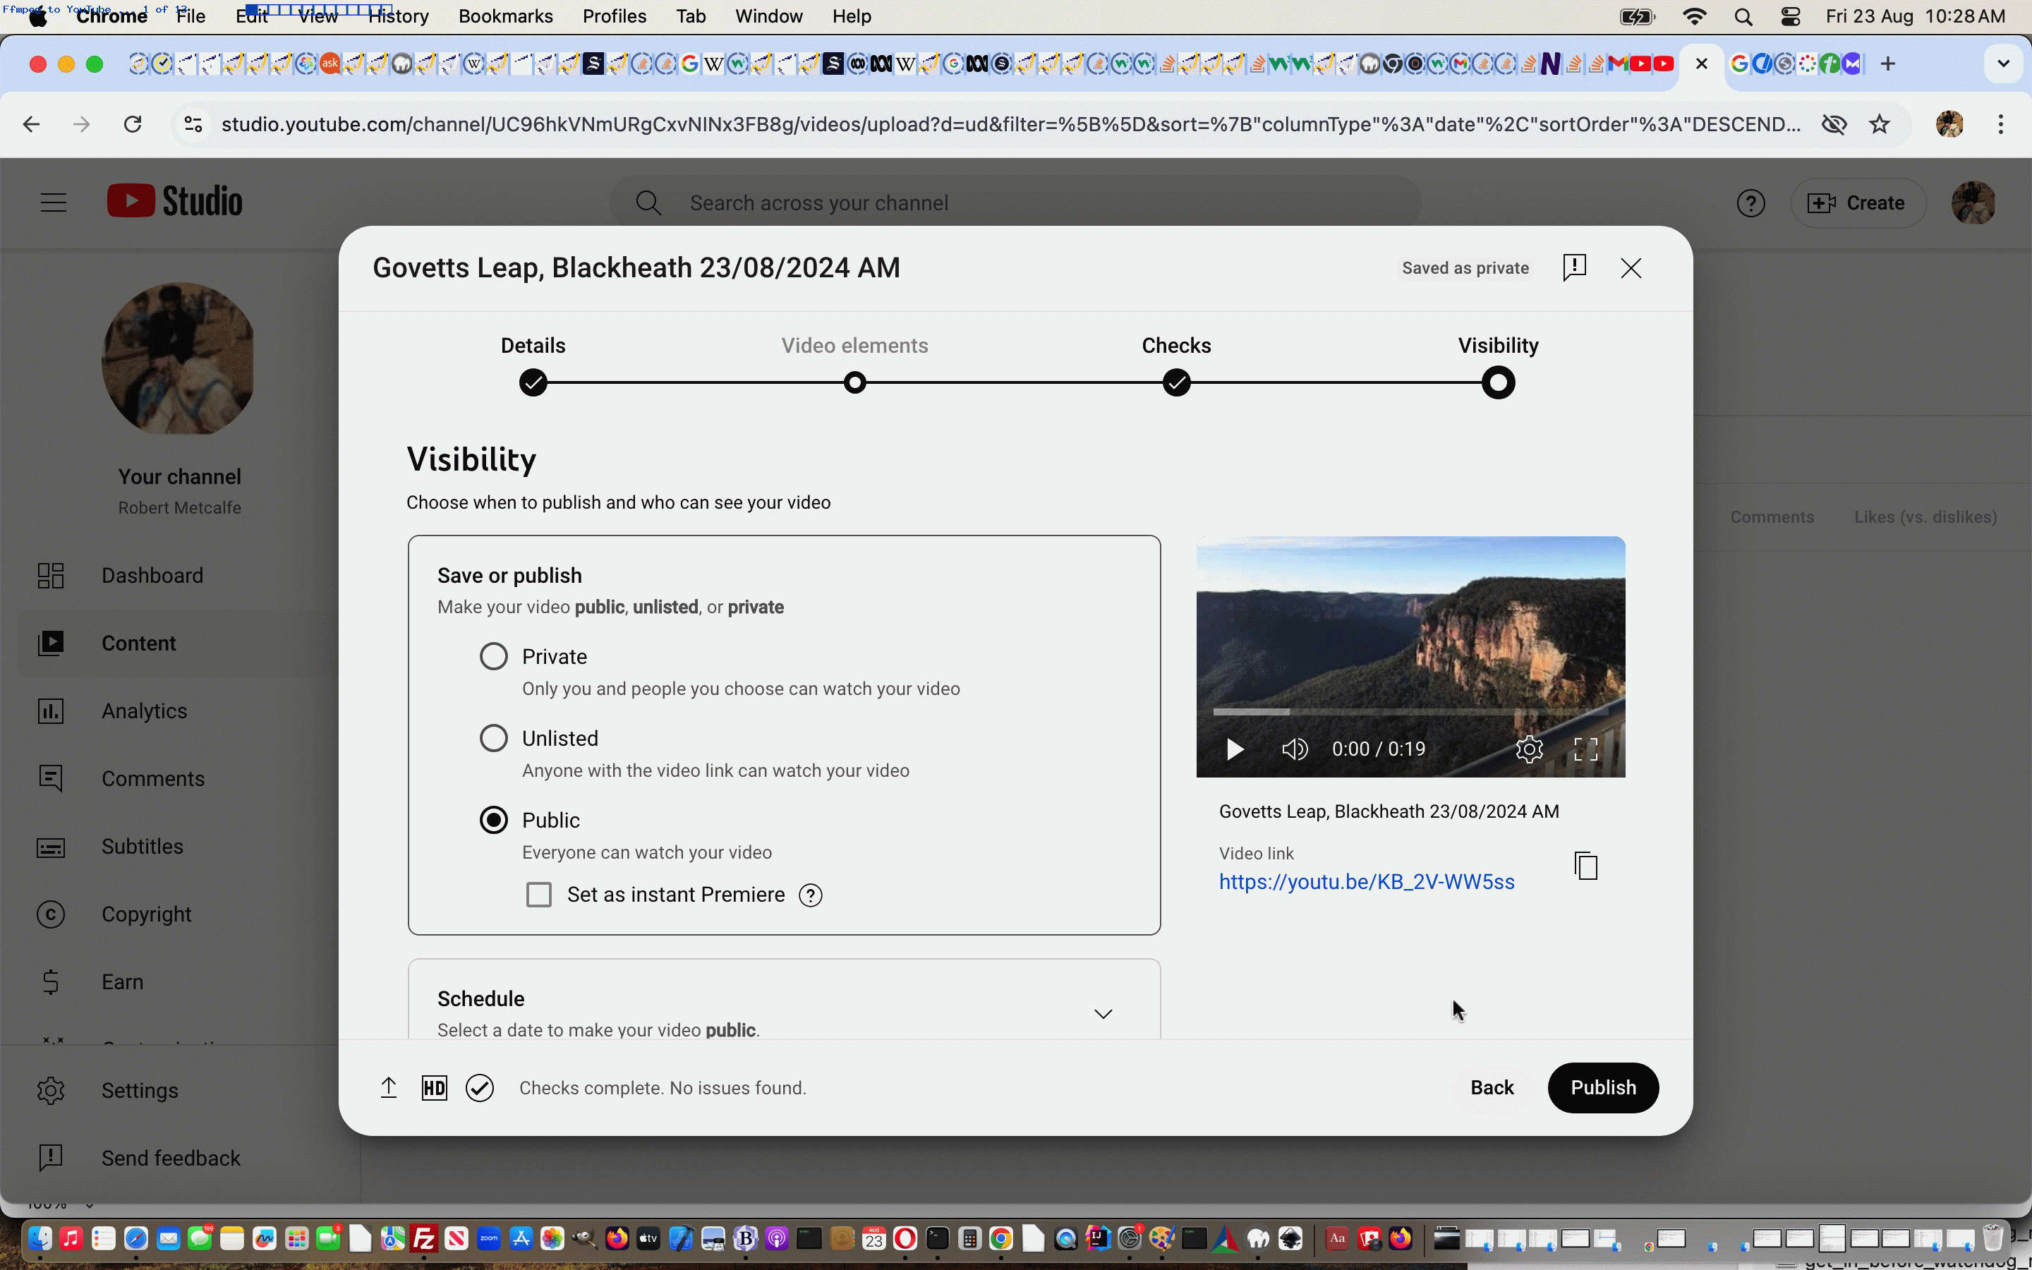
Task: Open the YouTube Studio hamburger menu
Action: (53, 202)
